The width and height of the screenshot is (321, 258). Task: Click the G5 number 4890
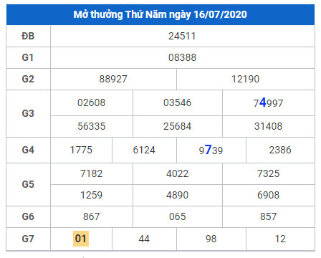click(x=177, y=195)
